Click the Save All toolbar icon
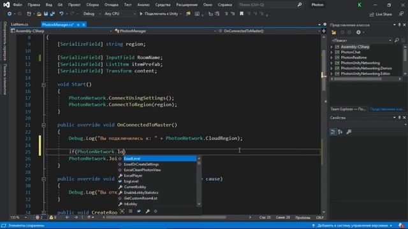 coord(52,14)
